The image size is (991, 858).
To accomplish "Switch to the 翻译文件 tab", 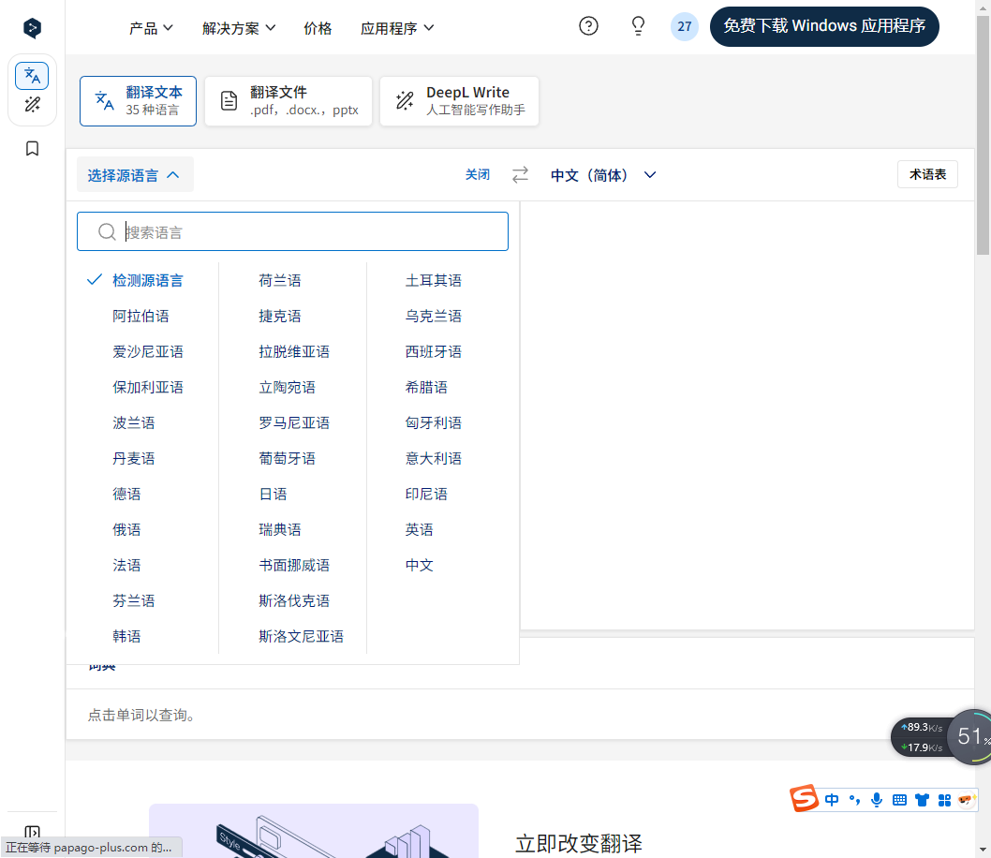I will [288, 101].
